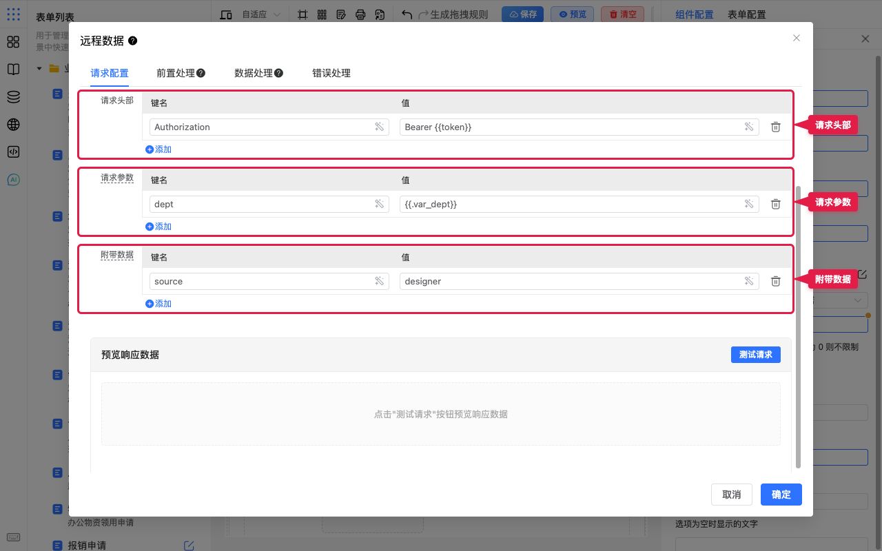
Task: Click the wand icon in the dept field
Action: (x=379, y=204)
